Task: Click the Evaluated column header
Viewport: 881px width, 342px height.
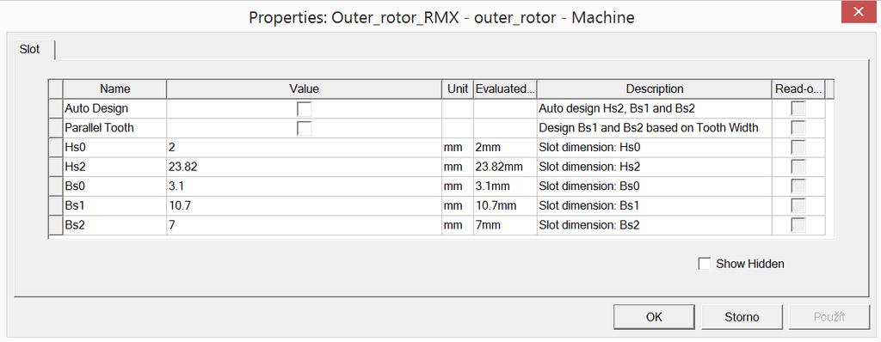Action: (505, 89)
